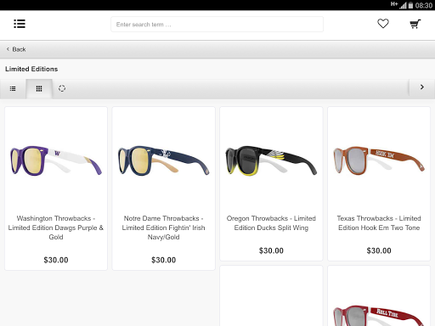Open Oregon Throwbacks Ducks sunglasses image
This screenshot has height=326, width=435.
(271, 160)
